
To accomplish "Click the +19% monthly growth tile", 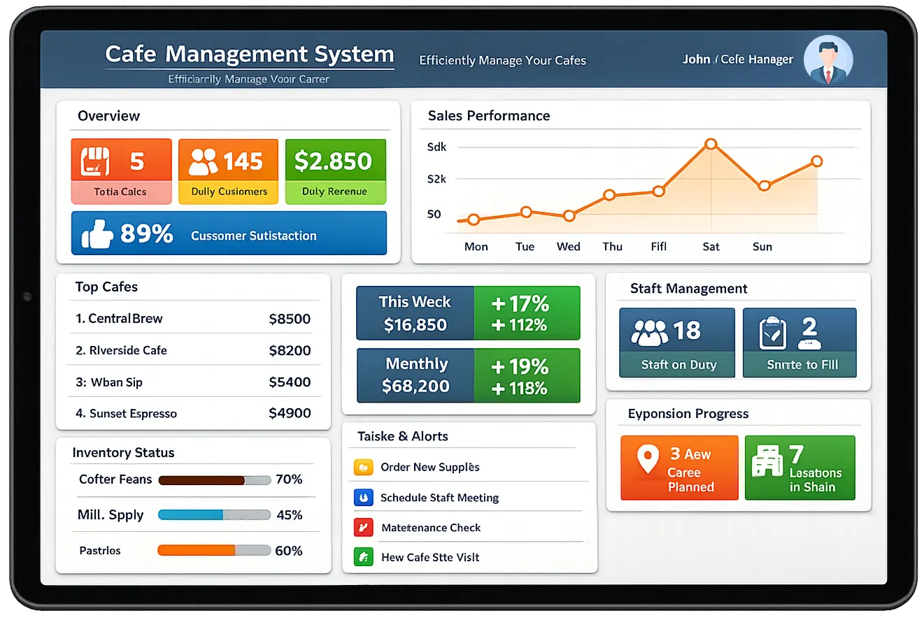I will click(527, 375).
